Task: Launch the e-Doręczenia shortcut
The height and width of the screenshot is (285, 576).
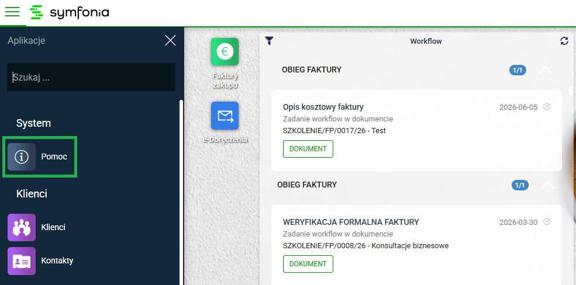Action: click(x=225, y=116)
